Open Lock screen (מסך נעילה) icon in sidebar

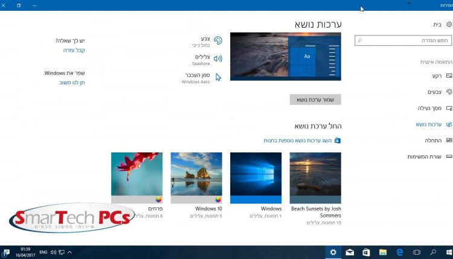pyautogui.click(x=449, y=108)
